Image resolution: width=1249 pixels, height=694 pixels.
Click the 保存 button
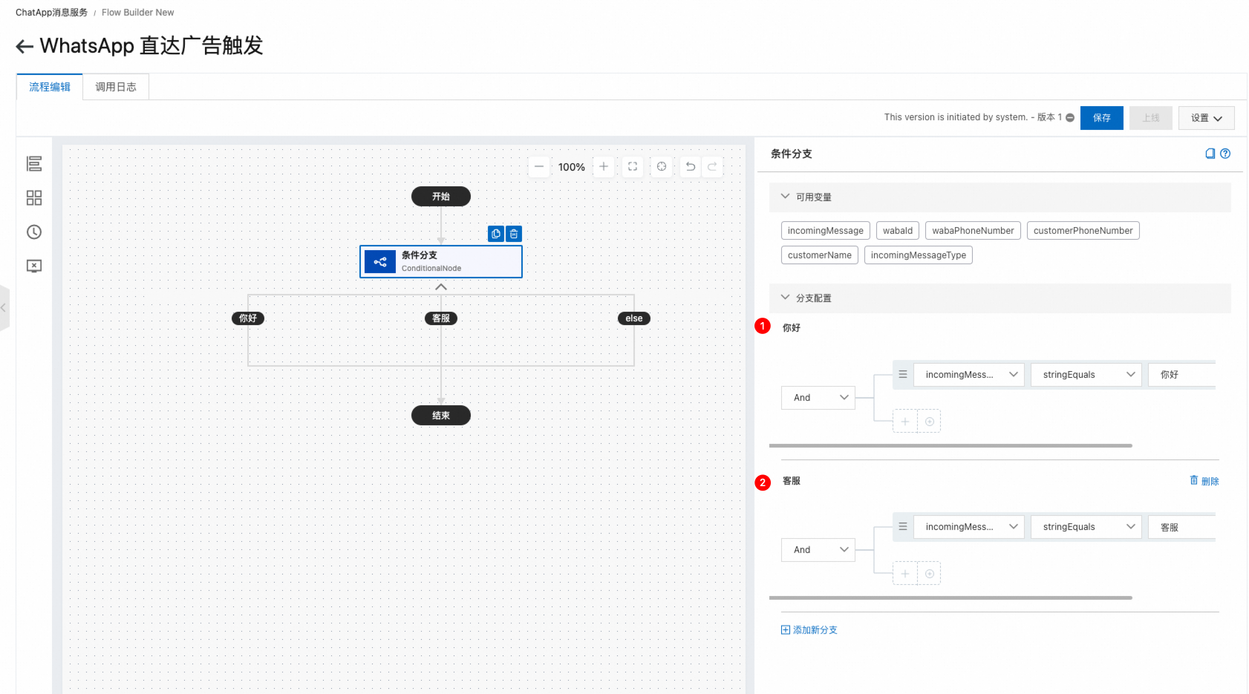click(1102, 118)
